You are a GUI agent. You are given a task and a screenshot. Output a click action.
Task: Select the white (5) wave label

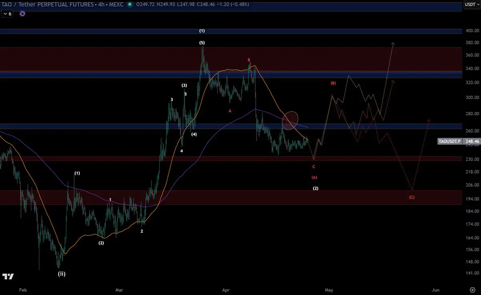coord(202,42)
